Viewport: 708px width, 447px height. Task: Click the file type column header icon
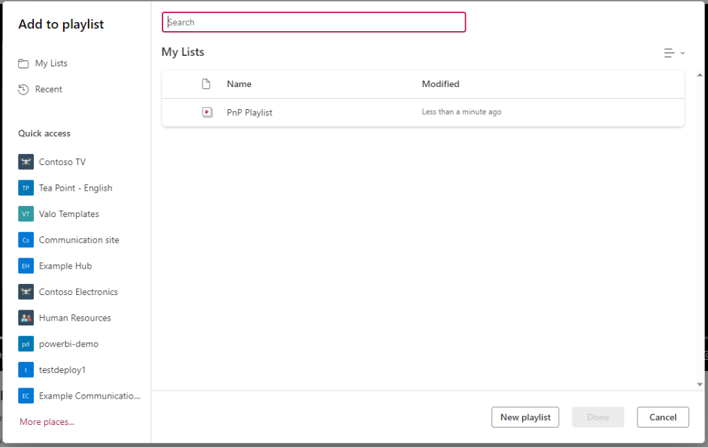[x=206, y=84]
